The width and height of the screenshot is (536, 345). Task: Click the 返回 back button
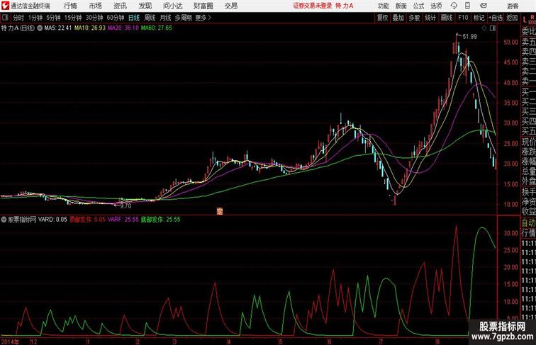(x=512, y=18)
